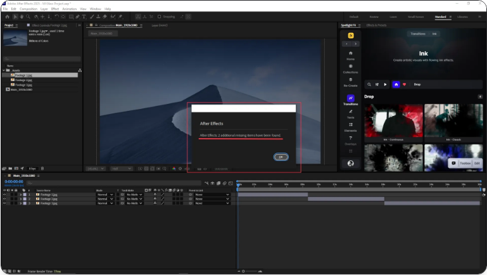Open Collections in Spotlight FX sidebar

pyautogui.click(x=350, y=68)
